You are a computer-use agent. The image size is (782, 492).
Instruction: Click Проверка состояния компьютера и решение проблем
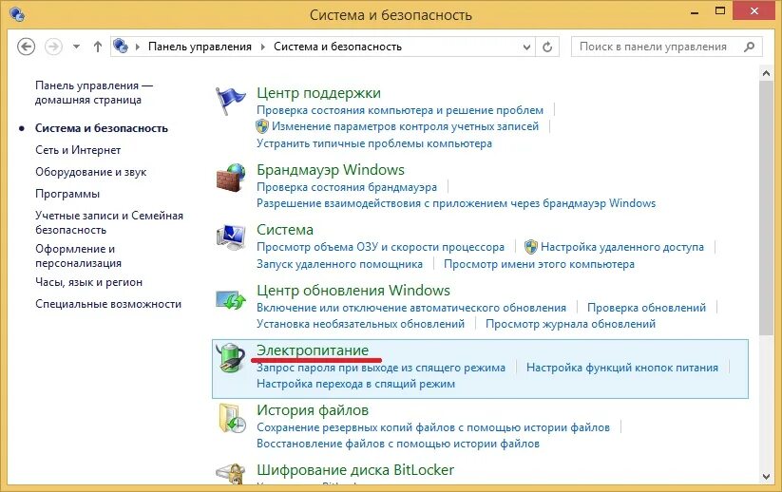click(x=400, y=110)
